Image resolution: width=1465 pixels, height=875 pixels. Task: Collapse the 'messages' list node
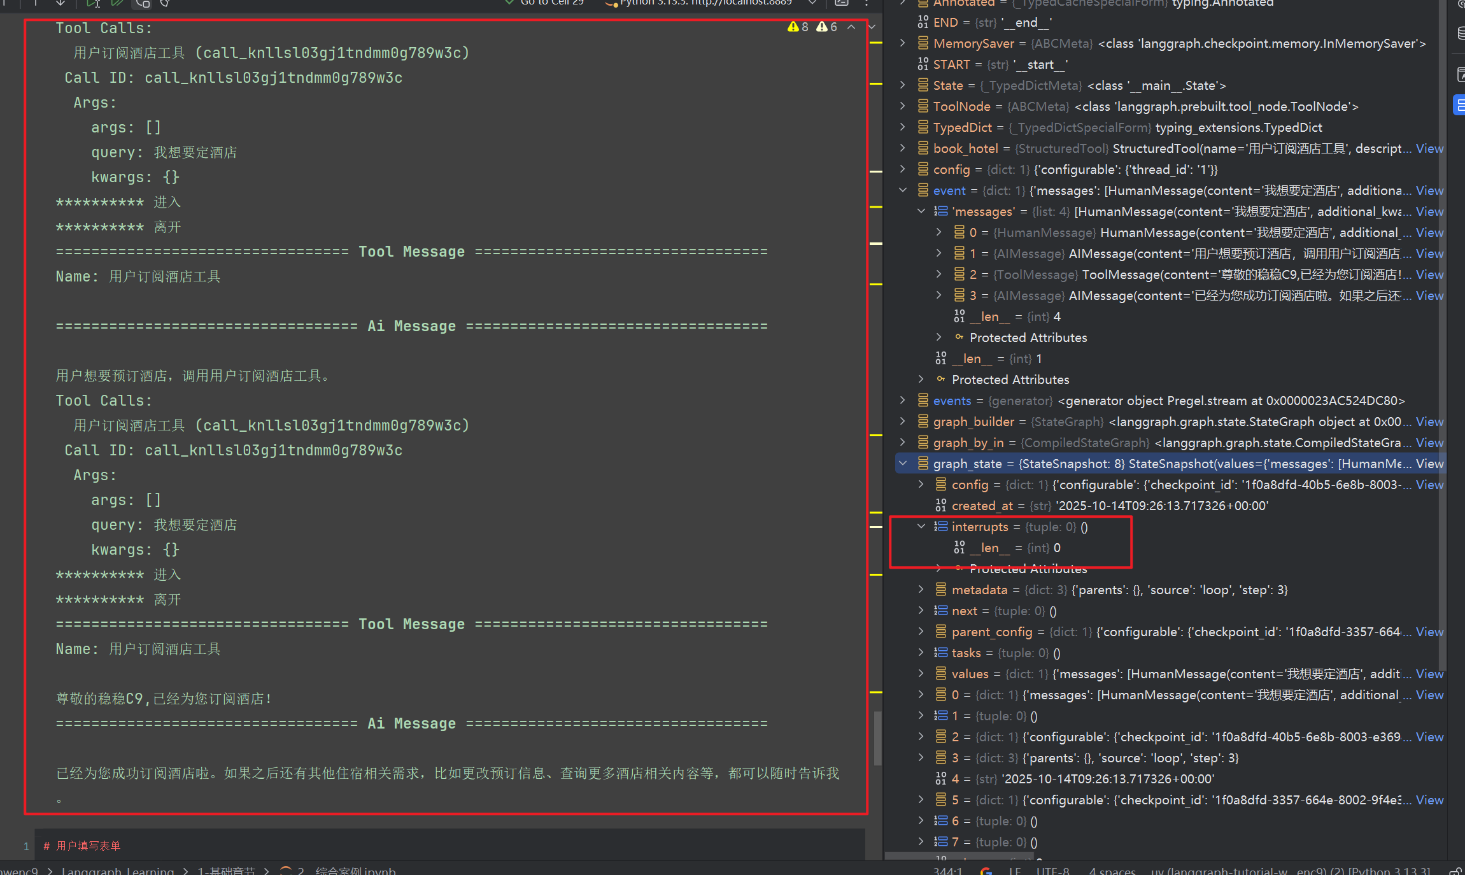point(921,211)
